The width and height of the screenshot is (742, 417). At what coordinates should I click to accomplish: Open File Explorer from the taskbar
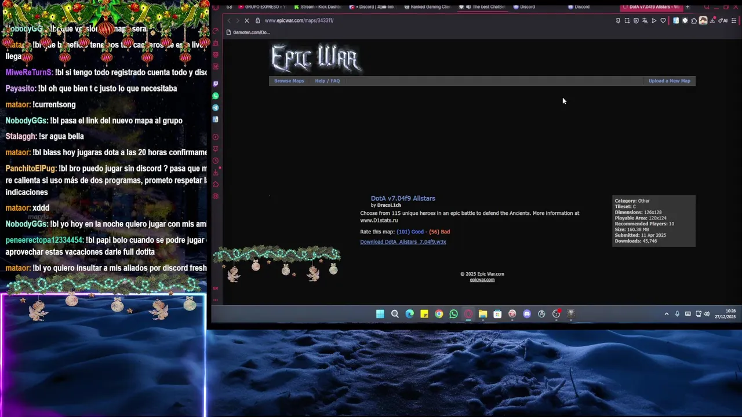pos(482,314)
